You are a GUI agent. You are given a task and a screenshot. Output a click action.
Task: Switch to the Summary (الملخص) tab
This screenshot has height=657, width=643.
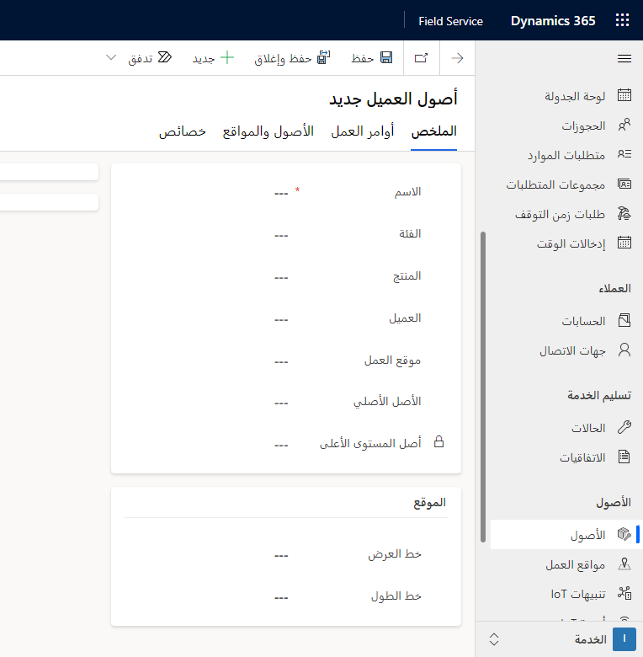coord(433,131)
